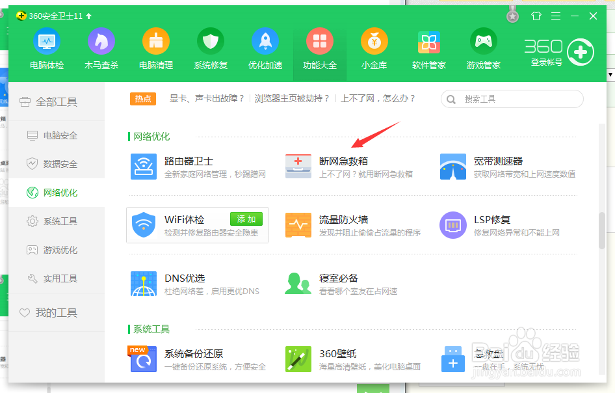The width and height of the screenshot is (615, 393).
Task: Click DNS优选 title text
Action: point(185,278)
